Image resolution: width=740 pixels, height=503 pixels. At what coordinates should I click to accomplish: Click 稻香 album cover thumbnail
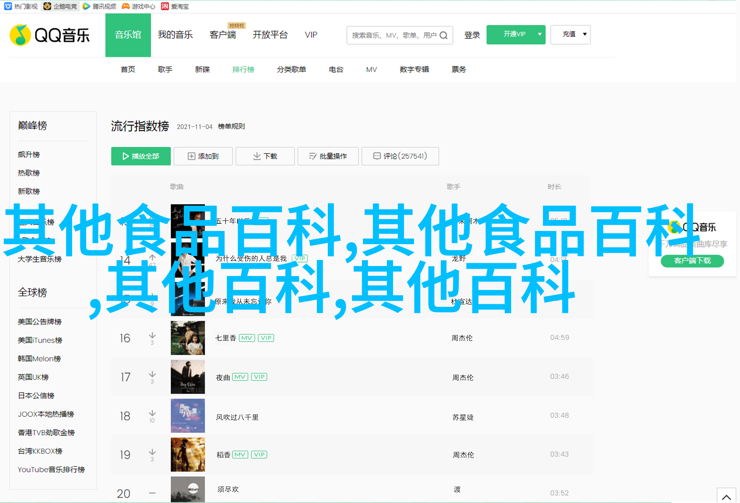pyautogui.click(x=188, y=455)
